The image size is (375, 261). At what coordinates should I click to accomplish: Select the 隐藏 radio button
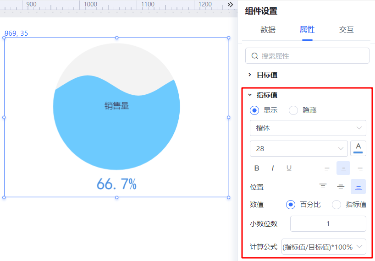coord(293,110)
